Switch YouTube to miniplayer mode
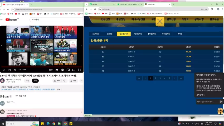The width and height of the screenshot is (224, 126). click(x=68, y=70)
